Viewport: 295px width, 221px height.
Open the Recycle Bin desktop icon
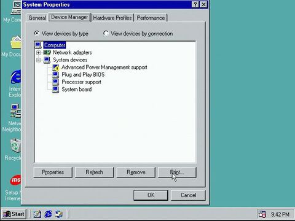pyautogui.click(x=16, y=145)
